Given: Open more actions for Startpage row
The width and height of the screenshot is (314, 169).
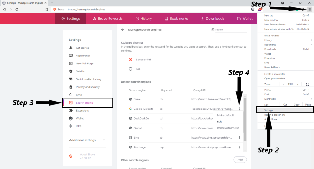Looking at the screenshot, I should pos(240,147).
